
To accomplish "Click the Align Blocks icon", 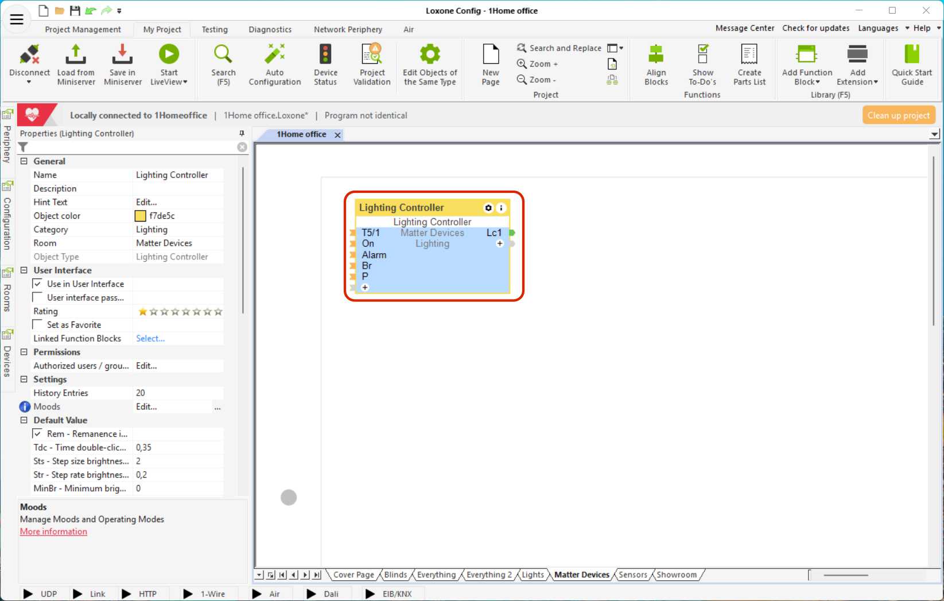I will pyautogui.click(x=656, y=55).
